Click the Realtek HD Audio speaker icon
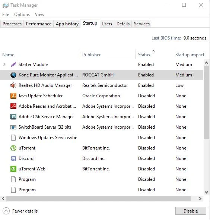 (13, 85)
